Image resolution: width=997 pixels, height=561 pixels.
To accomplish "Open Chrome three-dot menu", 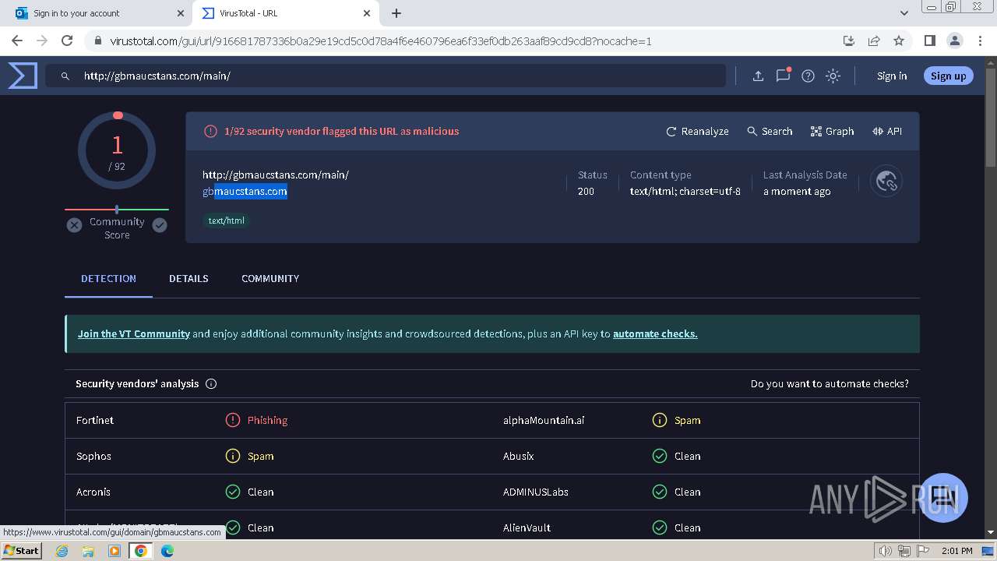I will tap(979, 41).
